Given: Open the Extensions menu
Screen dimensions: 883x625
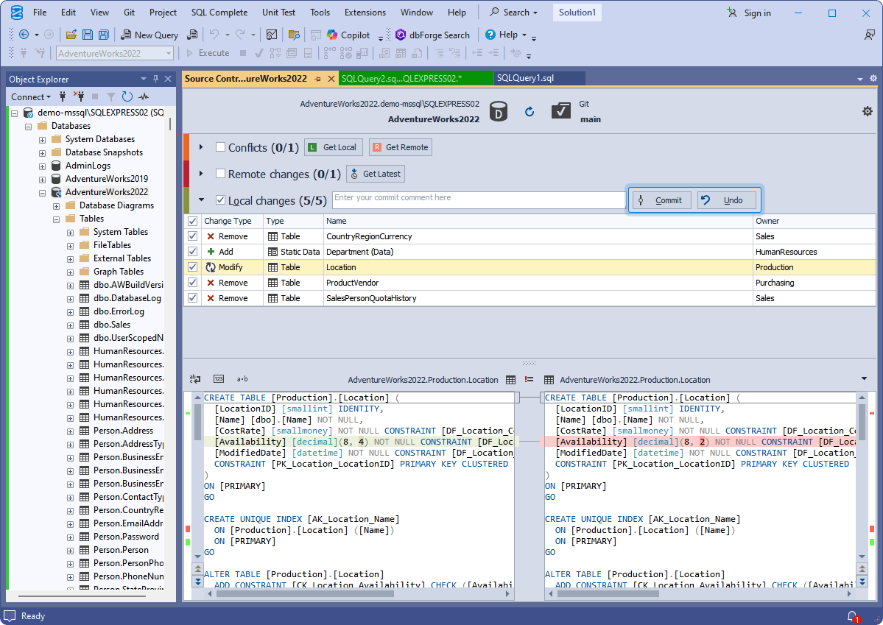Looking at the screenshot, I should coord(365,12).
